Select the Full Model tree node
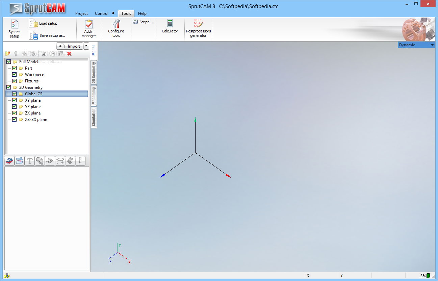This screenshot has height=281, width=438. pos(28,62)
